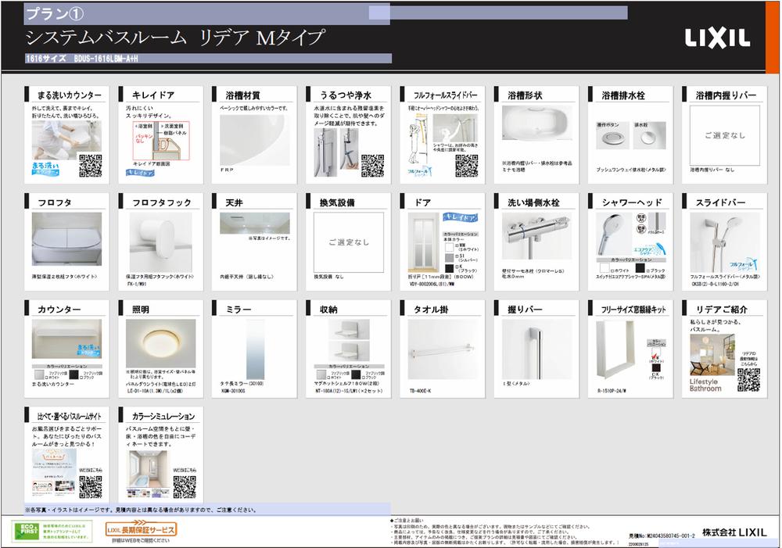782x548 pixels.
Task: Tick ファブリック調ホワイト checkbox in 収納 card
Action: pyautogui.click(x=330, y=377)
